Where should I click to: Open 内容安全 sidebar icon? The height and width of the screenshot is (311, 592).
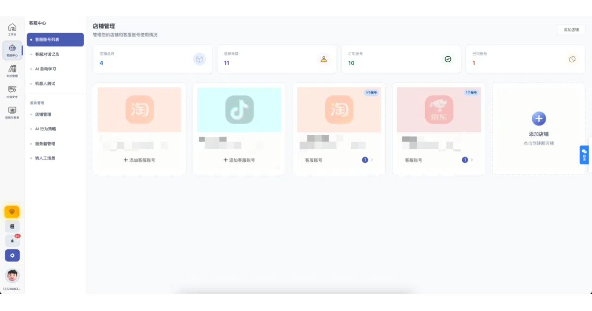coord(12,92)
